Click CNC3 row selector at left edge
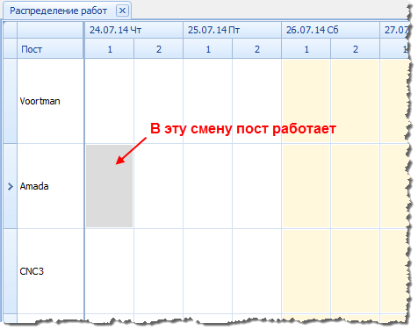This screenshot has width=418, height=330. [x=11, y=271]
